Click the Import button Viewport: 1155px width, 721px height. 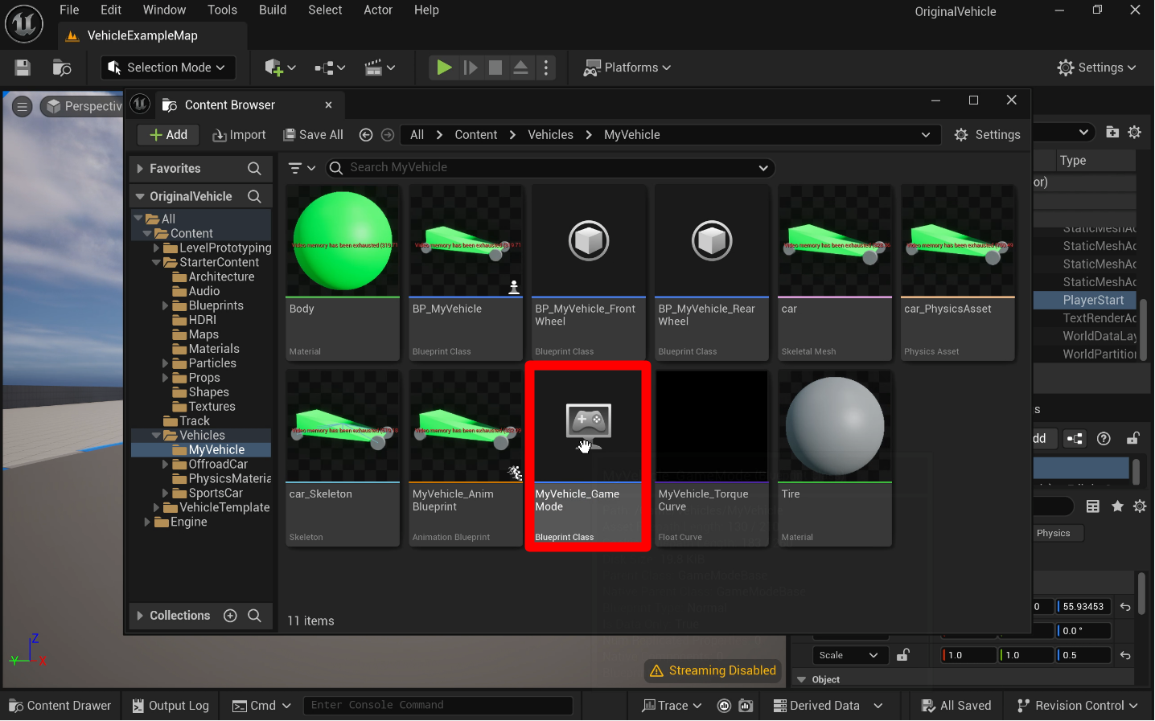pos(239,135)
